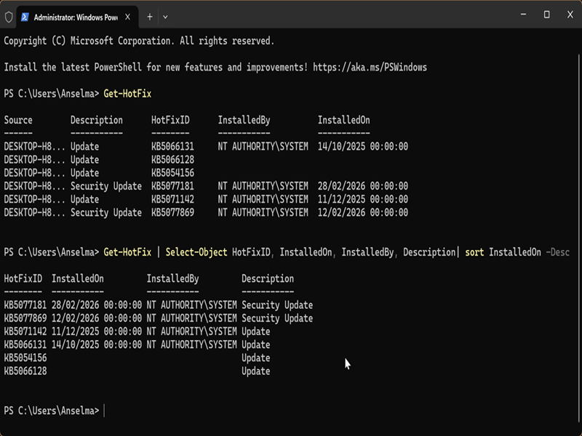Click KB5077181 in the sorted results
The height and width of the screenshot is (436, 582).
pyautogui.click(x=25, y=305)
